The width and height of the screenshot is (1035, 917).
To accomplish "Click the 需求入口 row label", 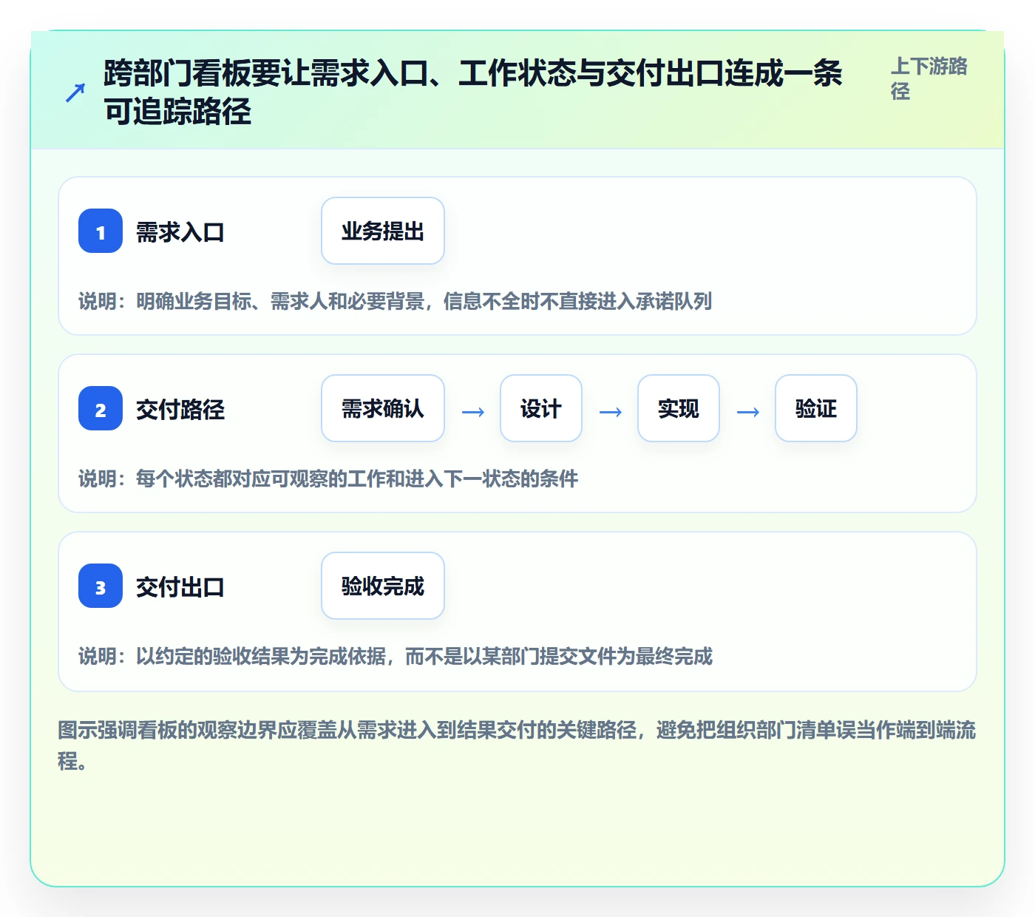I will 180,232.
